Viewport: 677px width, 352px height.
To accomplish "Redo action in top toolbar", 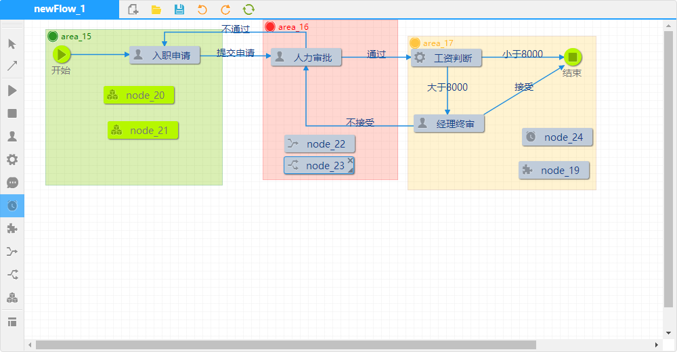I will pyautogui.click(x=225, y=9).
